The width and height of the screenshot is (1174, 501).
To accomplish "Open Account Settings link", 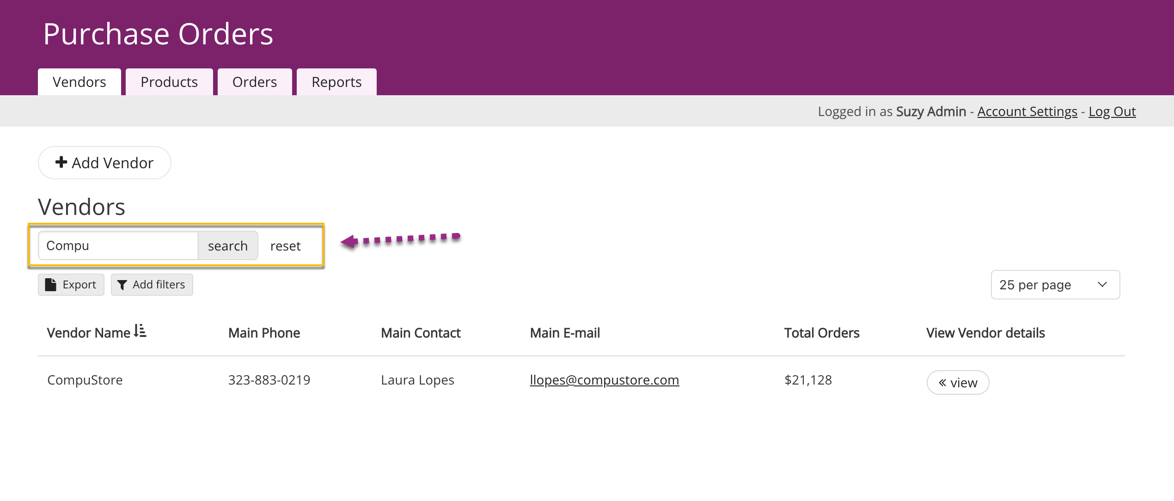I will 1027,111.
